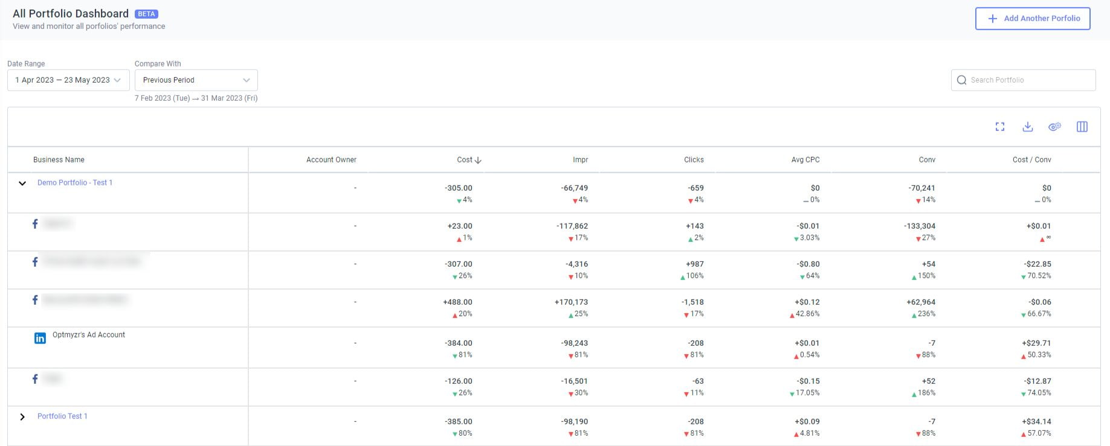
Task: Click the -133,304 conversions value
Action: coord(920,226)
